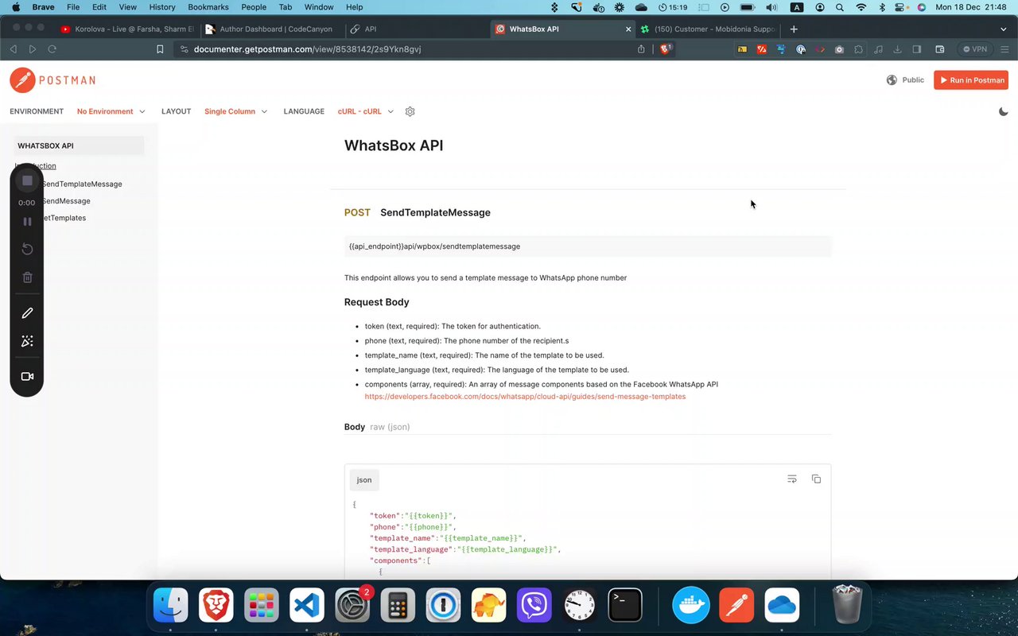Open the Postman app from the Dock

click(736, 606)
